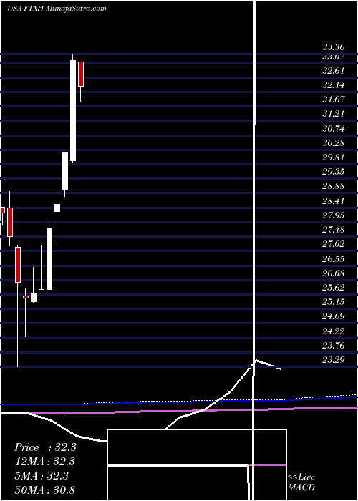Click the 26.08 price axis label
The height and width of the screenshot is (501, 358).
(334, 273)
